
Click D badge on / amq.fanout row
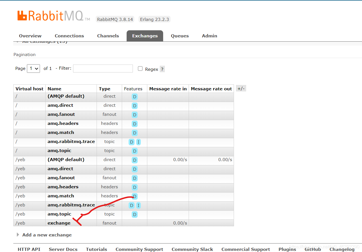pyautogui.click(x=135, y=115)
